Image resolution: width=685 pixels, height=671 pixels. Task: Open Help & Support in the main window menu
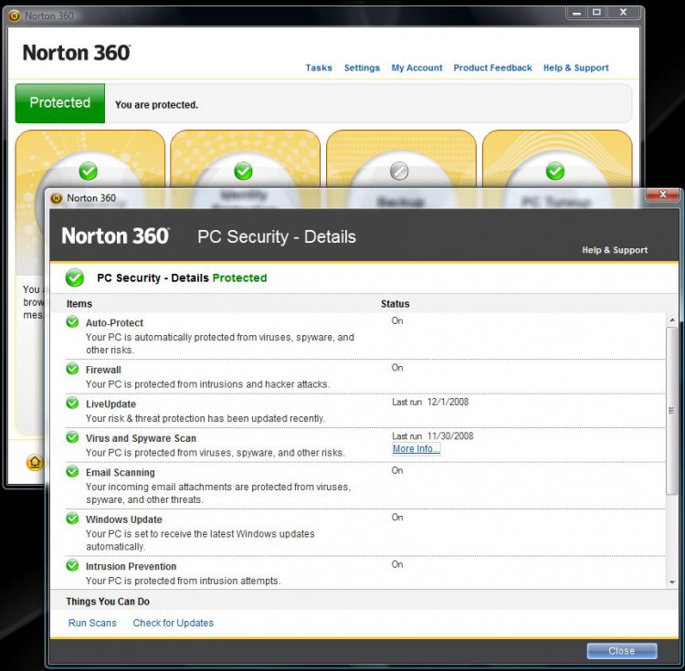pyautogui.click(x=575, y=68)
